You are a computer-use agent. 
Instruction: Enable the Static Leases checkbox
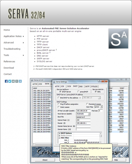point(59,107)
